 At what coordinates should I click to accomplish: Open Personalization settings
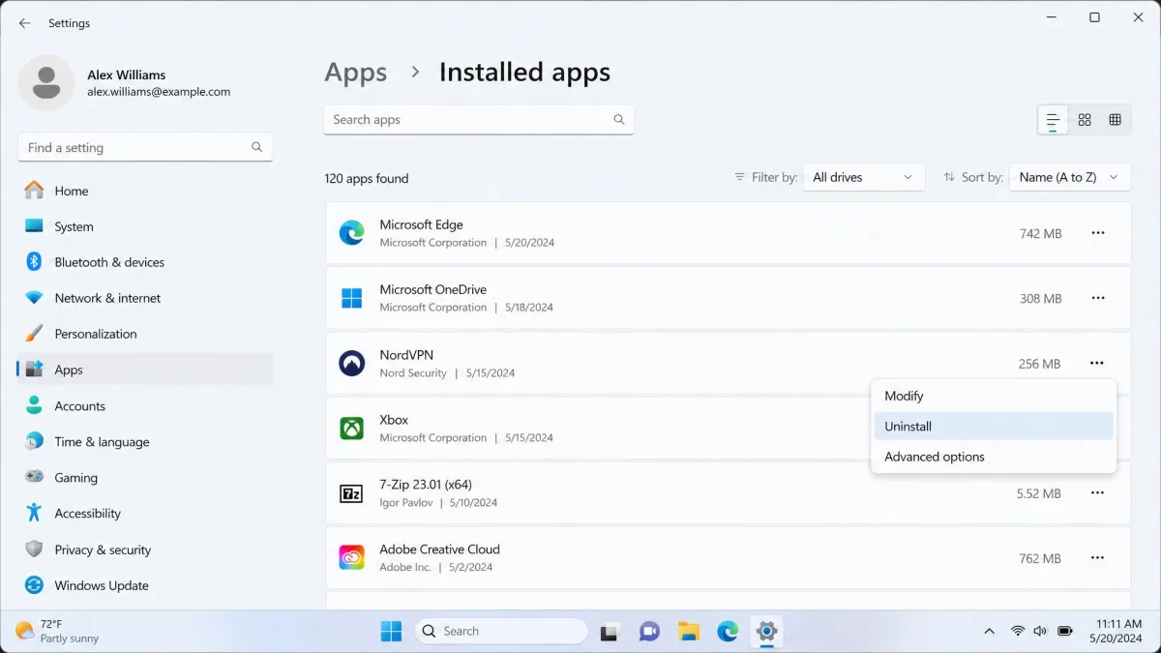[145, 334]
